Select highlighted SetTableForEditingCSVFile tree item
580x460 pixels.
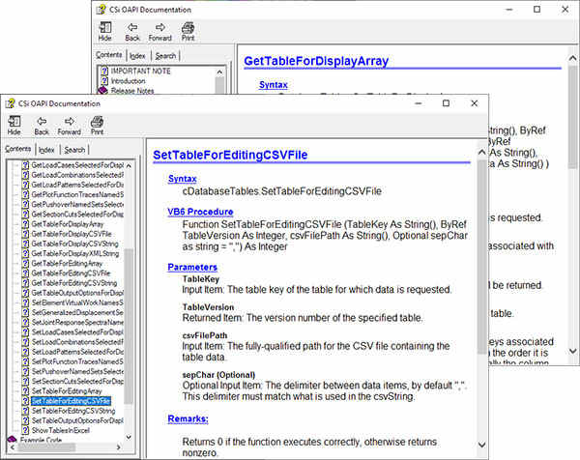tap(71, 401)
